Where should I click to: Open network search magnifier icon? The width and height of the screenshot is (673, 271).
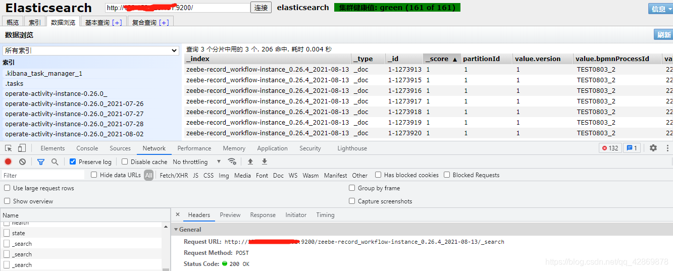click(55, 161)
